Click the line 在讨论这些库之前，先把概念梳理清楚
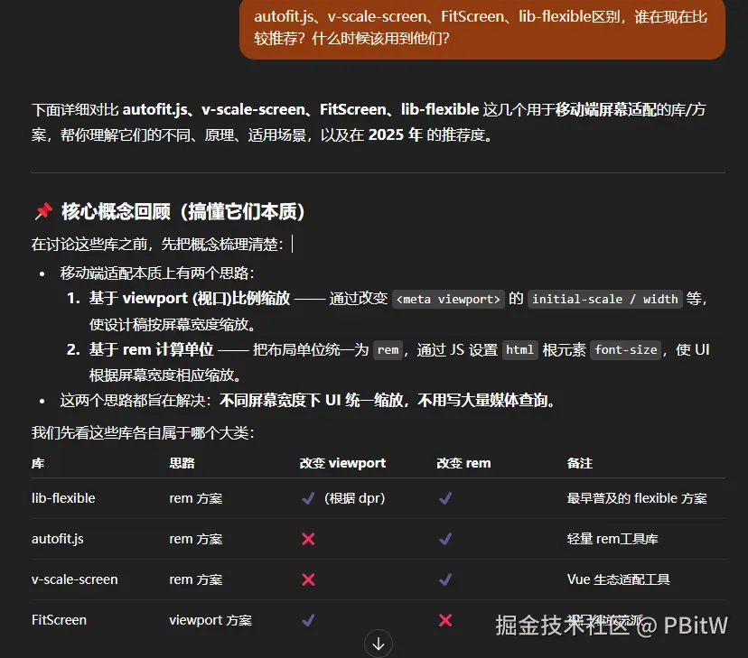Viewport: 748px width, 658px height. pos(157,245)
